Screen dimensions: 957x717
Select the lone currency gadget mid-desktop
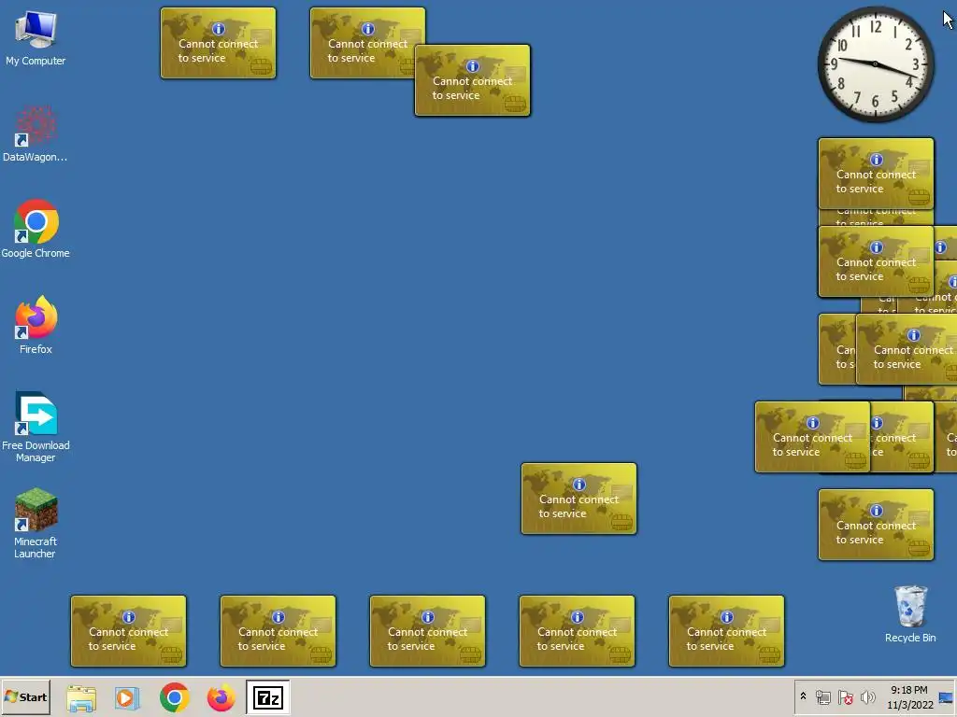tap(578, 499)
